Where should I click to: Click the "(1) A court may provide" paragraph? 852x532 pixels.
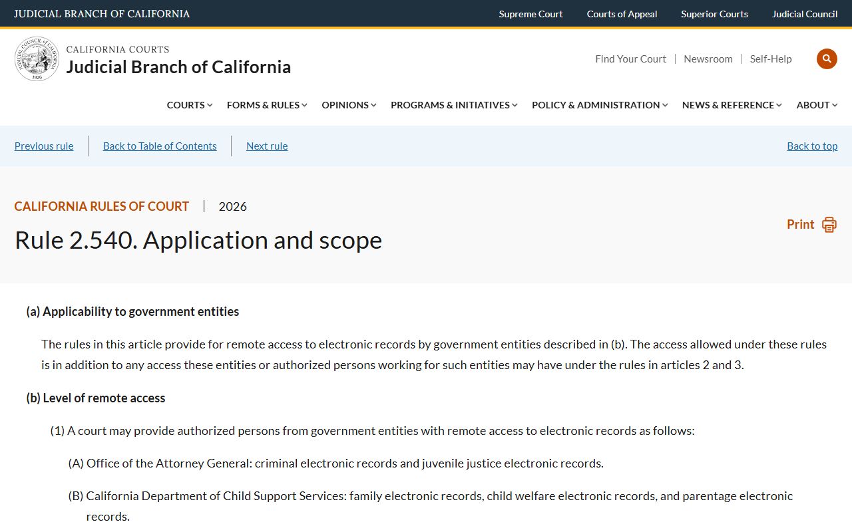tap(373, 431)
